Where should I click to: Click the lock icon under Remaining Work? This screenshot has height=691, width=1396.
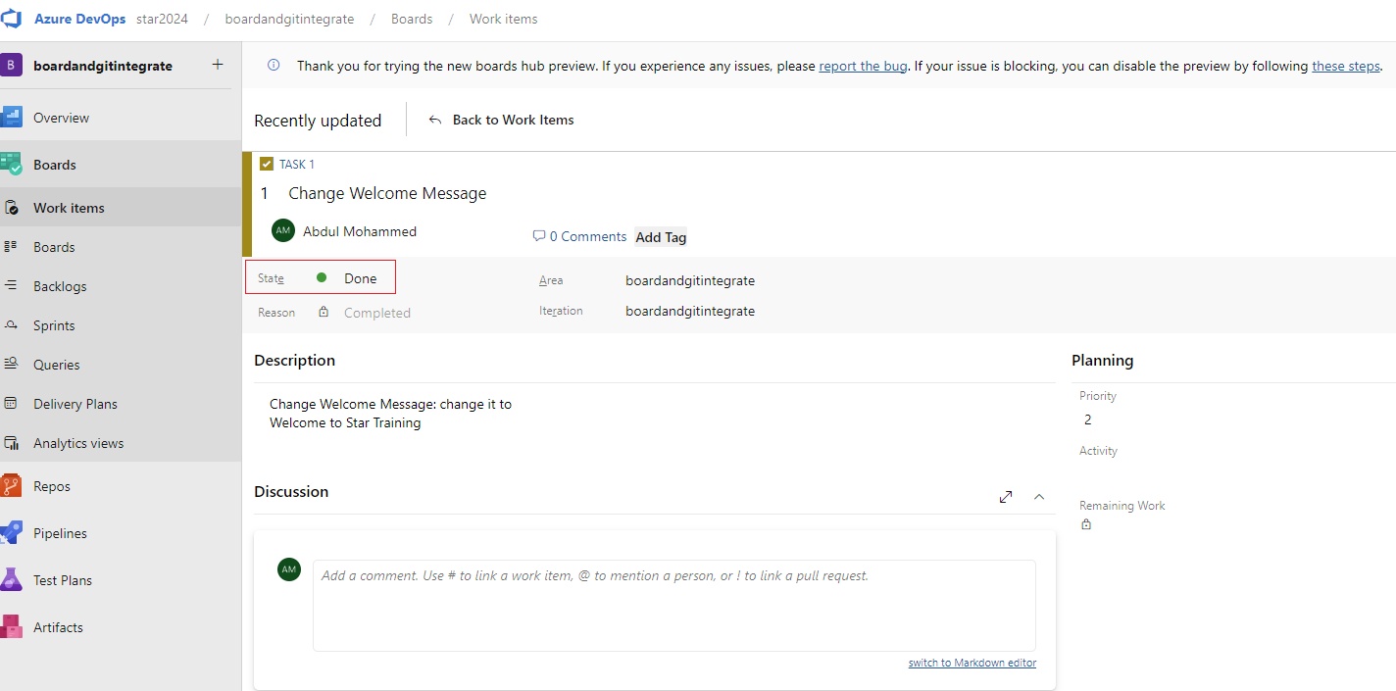(x=1086, y=524)
